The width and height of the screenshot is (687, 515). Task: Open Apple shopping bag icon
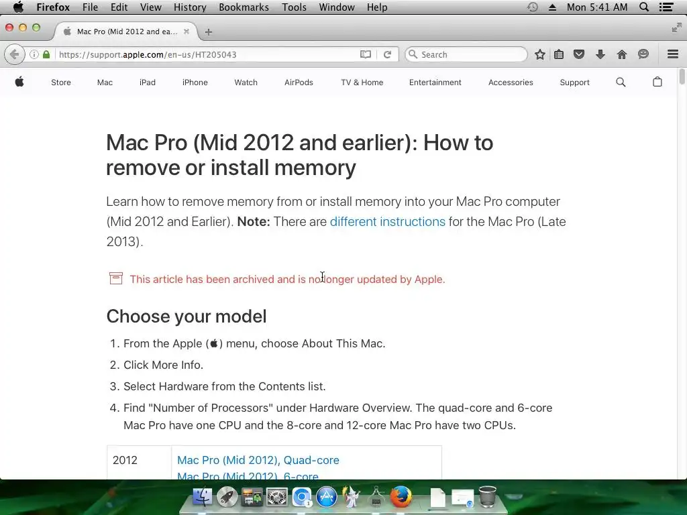pyautogui.click(x=657, y=82)
